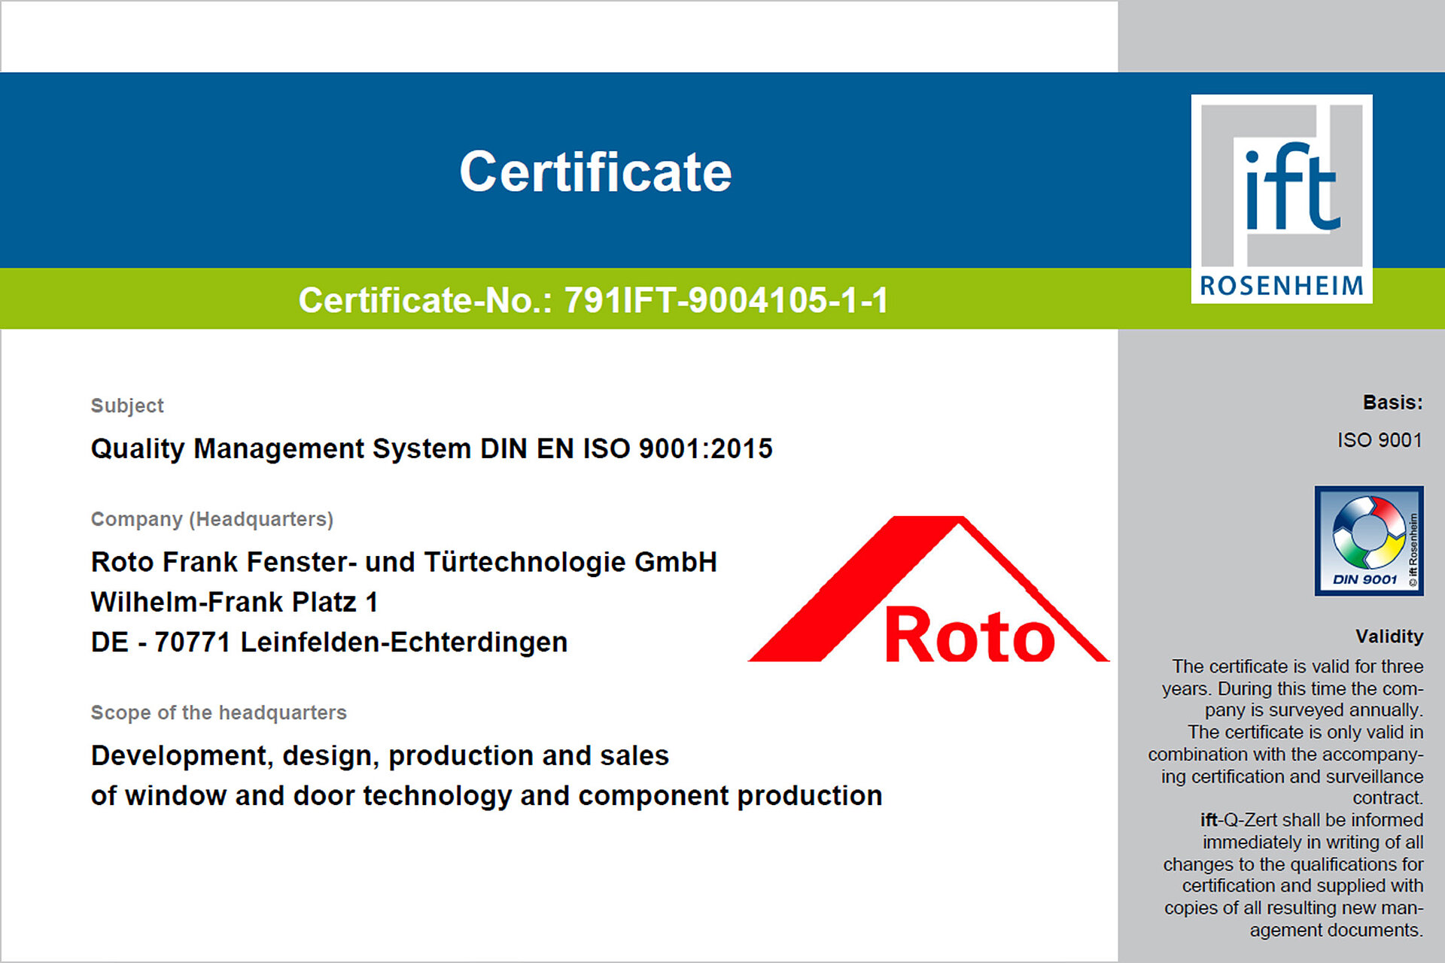1445x963 pixels.
Task: Click the Basis heading in the sidebar
Action: [1393, 403]
